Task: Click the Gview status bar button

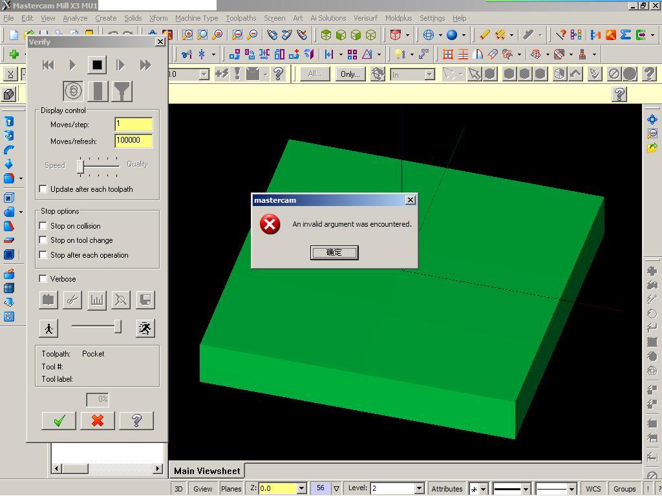Action: (202, 488)
